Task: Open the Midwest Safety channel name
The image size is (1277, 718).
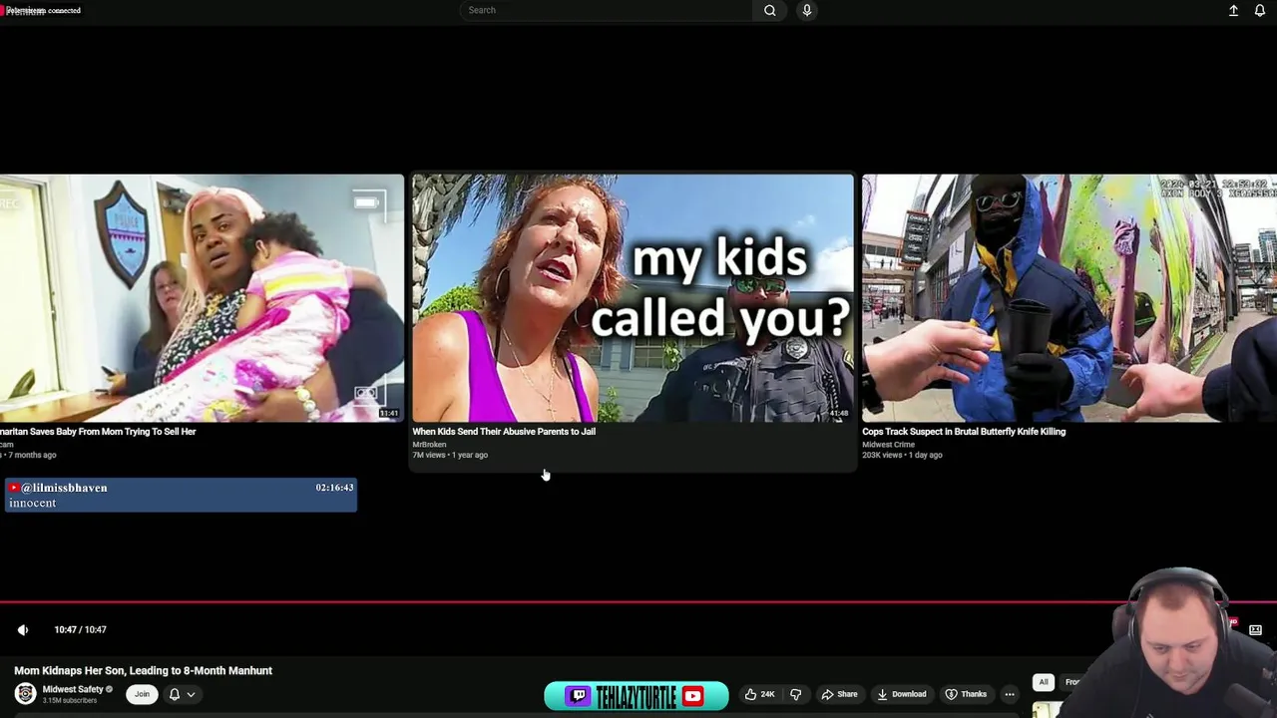Action: click(73, 689)
